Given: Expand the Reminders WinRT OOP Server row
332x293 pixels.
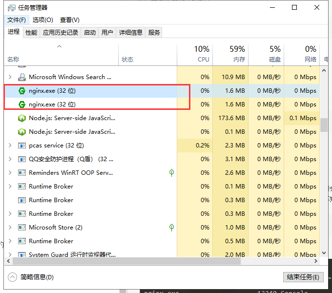Looking at the screenshot, I should click(x=10, y=173).
